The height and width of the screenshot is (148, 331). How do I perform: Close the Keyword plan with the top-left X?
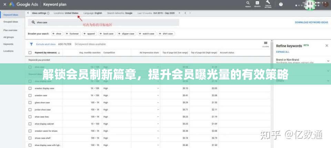[4, 4]
